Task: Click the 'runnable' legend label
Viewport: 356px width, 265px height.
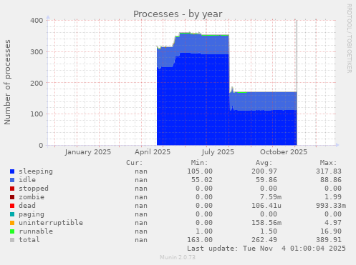Action: point(36,231)
